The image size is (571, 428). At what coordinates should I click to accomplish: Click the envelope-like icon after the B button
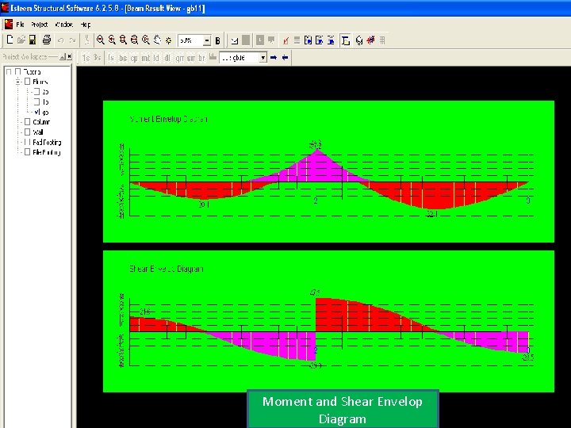tap(235, 40)
